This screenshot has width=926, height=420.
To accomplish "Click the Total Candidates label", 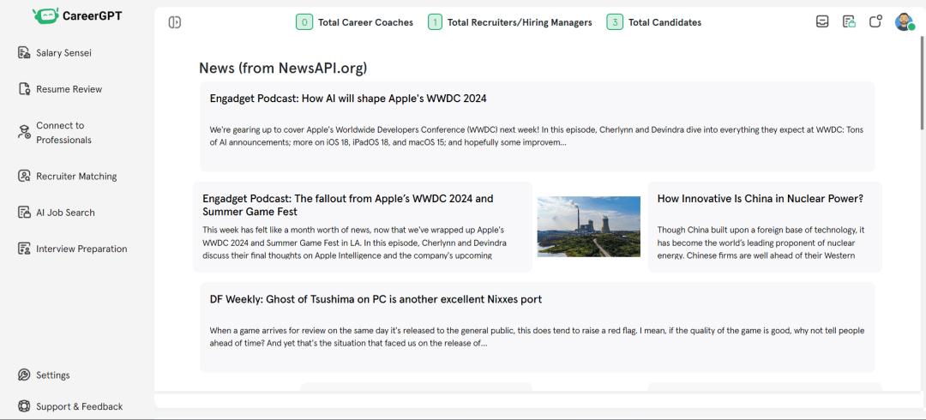I will point(665,22).
